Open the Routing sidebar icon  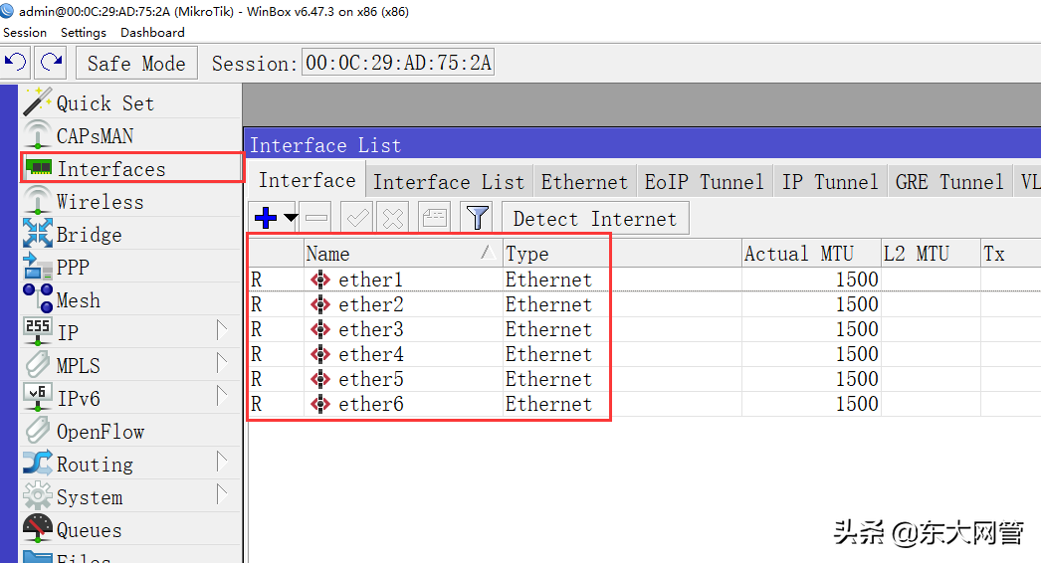coord(38,463)
